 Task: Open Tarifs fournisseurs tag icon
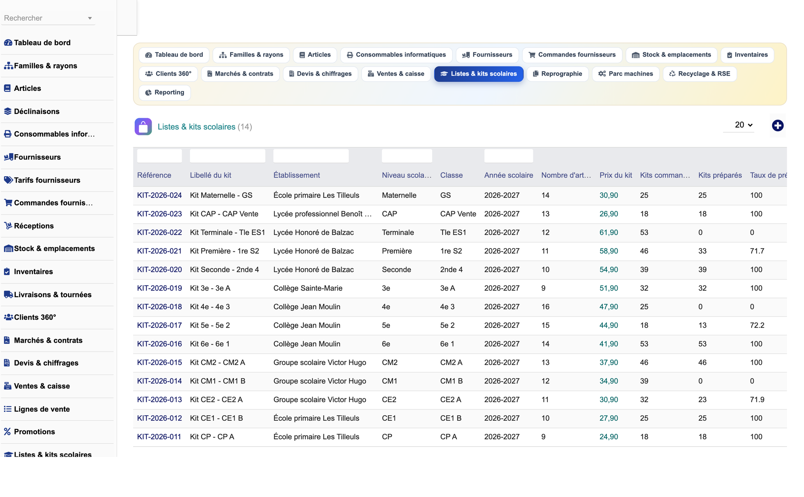[8, 180]
